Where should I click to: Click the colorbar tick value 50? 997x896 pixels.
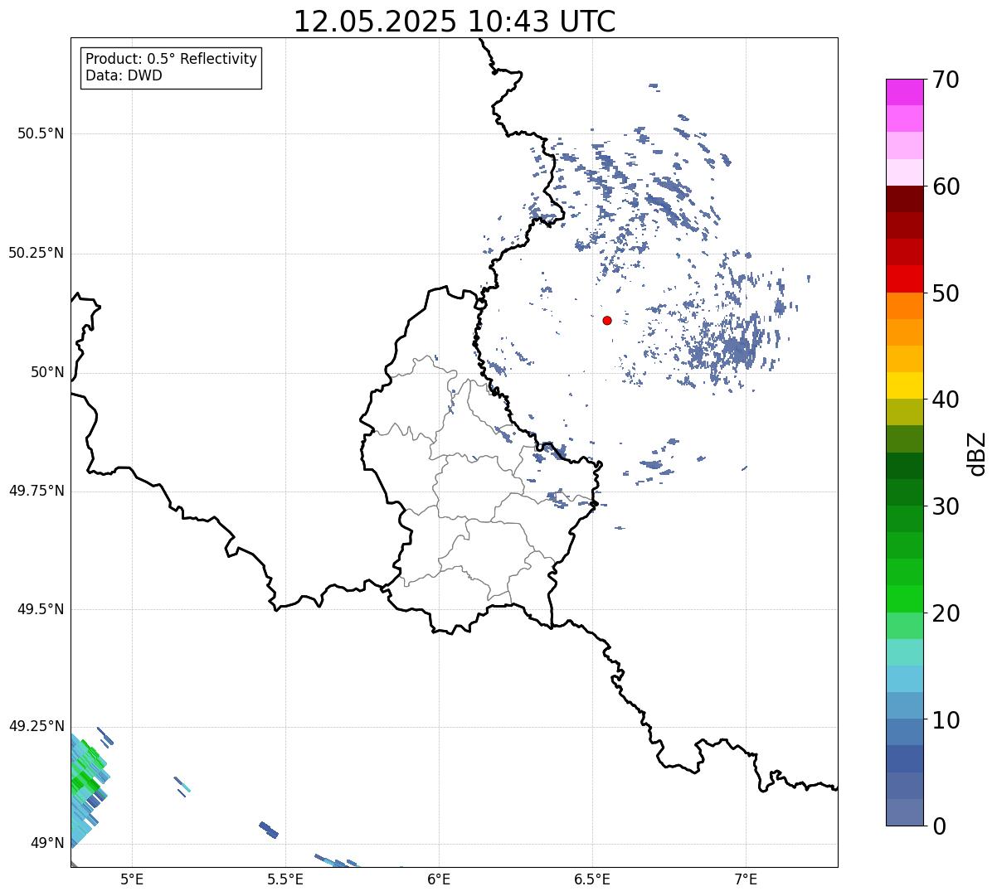946,293
